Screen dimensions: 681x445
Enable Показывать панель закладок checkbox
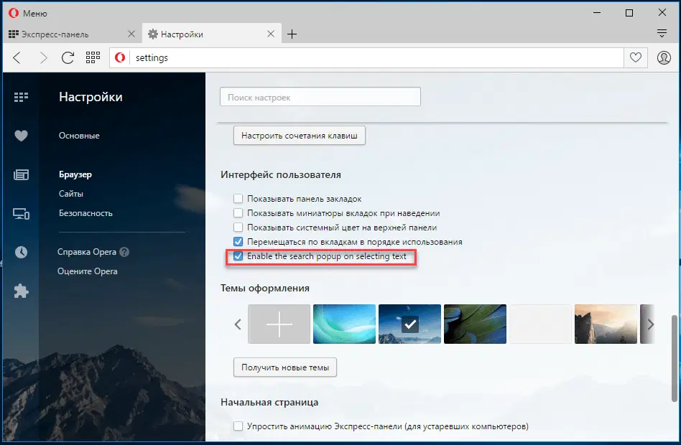pos(238,198)
